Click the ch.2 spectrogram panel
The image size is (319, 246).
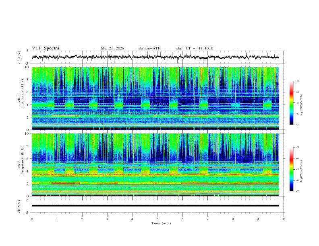[155, 165]
